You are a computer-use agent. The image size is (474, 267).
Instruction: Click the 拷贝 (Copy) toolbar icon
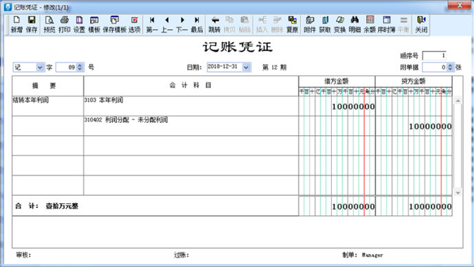point(229,24)
